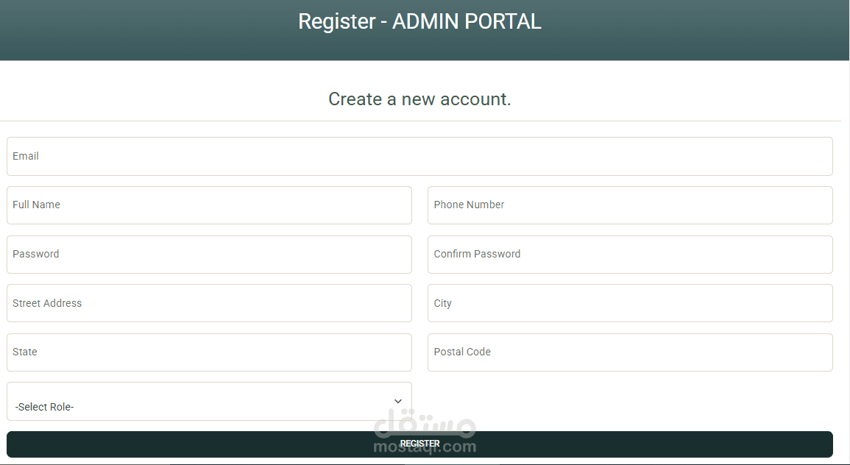850x465 pixels.
Task: Click the chevron arrow in Select Role
Action: (x=398, y=401)
